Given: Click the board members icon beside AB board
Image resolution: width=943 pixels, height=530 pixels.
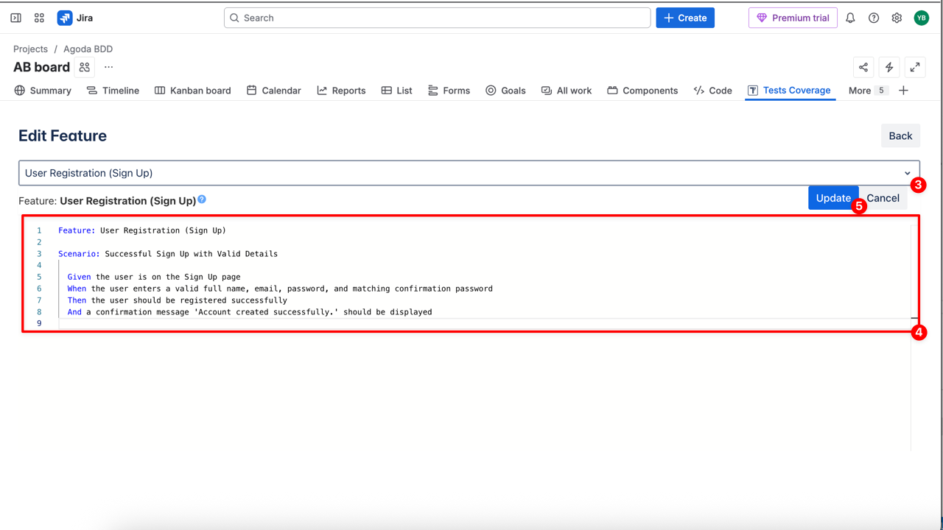Looking at the screenshot, I should pyautogui.click(x=83, y=66).
